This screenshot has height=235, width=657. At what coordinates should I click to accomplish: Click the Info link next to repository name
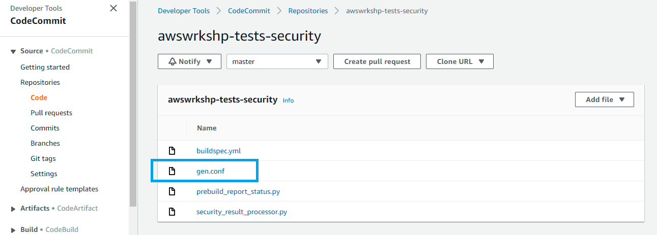[x=288, y=100]
